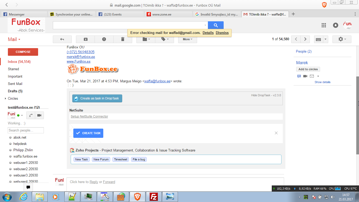Open the Mail dropdown menu
Viewport: 359px width, 202px height.
pos(14,39)
